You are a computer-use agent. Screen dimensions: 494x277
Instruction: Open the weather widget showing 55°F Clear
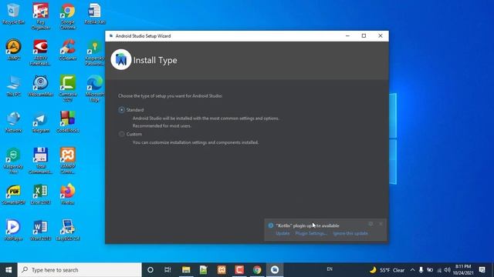tap(387, 270)
